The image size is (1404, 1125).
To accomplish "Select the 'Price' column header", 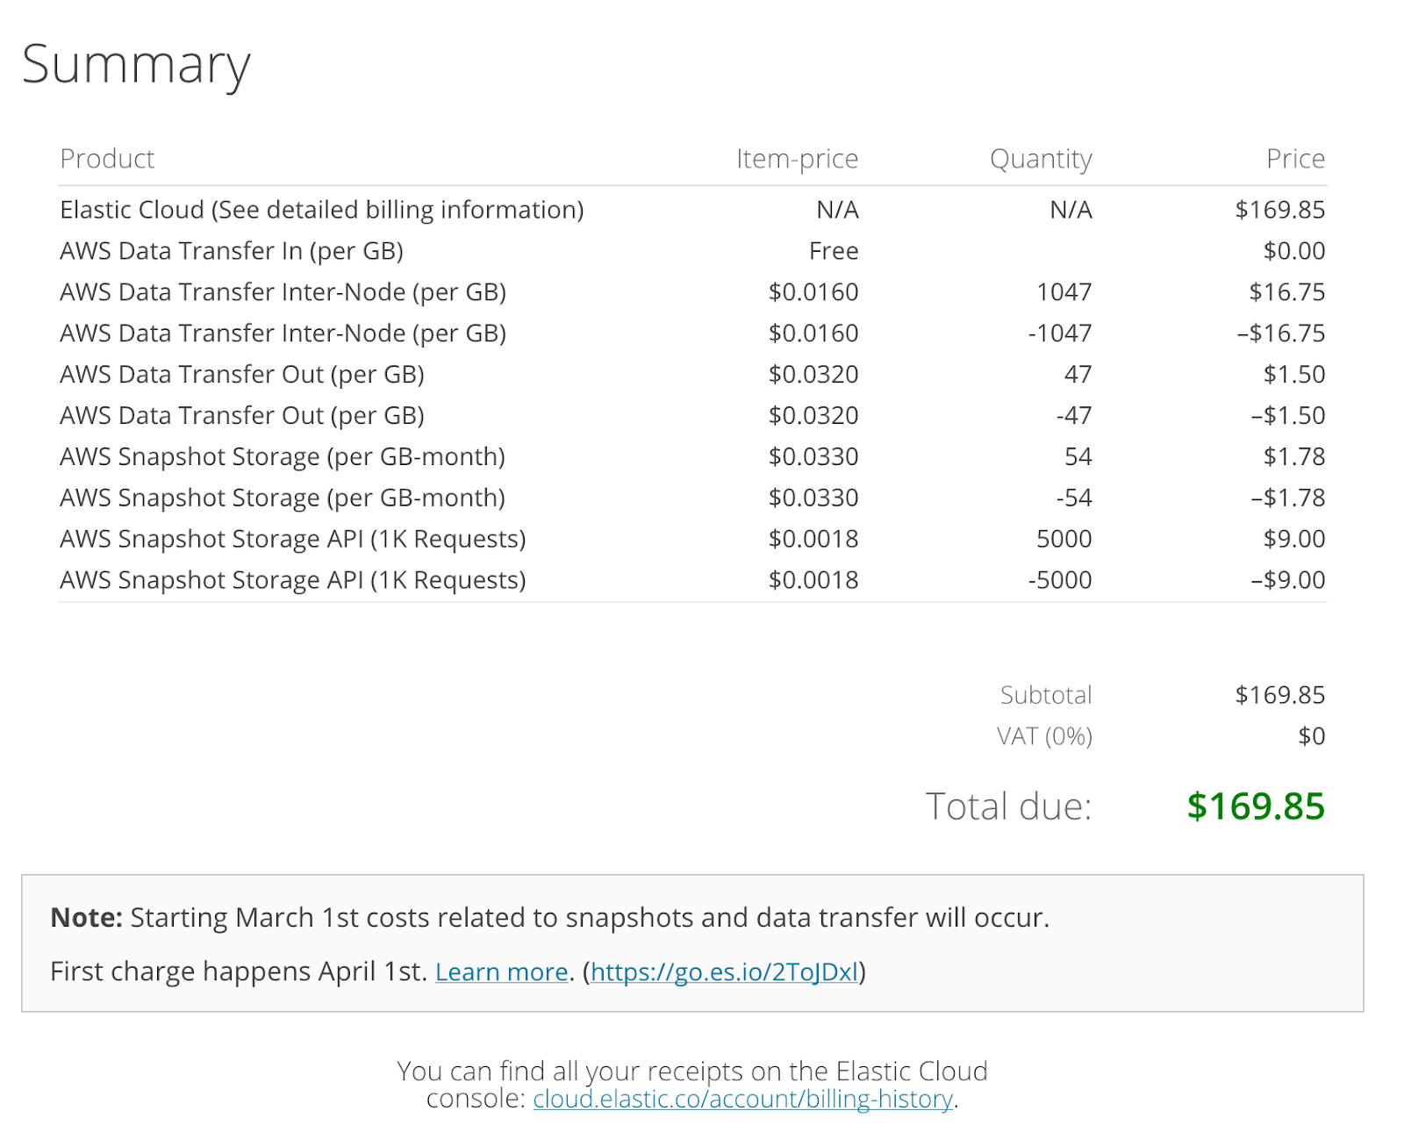I will coord(1295,159).
